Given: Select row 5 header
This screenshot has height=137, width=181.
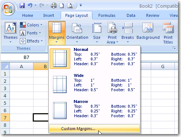Looking at the screenshot, I should point(5,103).
